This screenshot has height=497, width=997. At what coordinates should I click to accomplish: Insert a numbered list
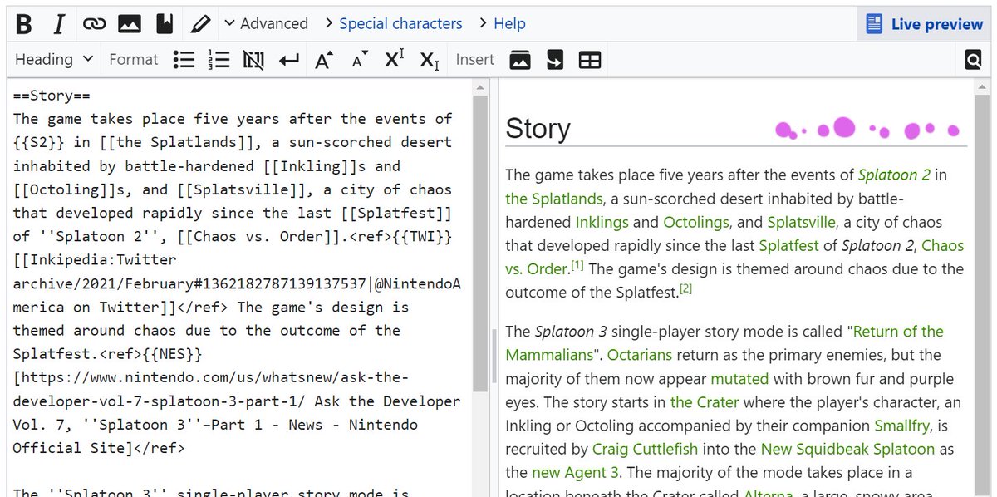tap(219, 60)
